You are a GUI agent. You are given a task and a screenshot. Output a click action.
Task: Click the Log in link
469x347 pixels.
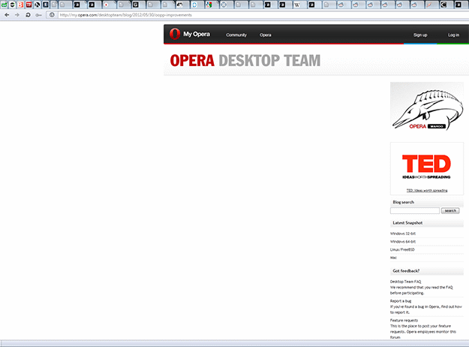[453, 35]
